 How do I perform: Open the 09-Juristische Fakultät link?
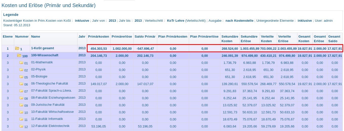coord(48,104)
